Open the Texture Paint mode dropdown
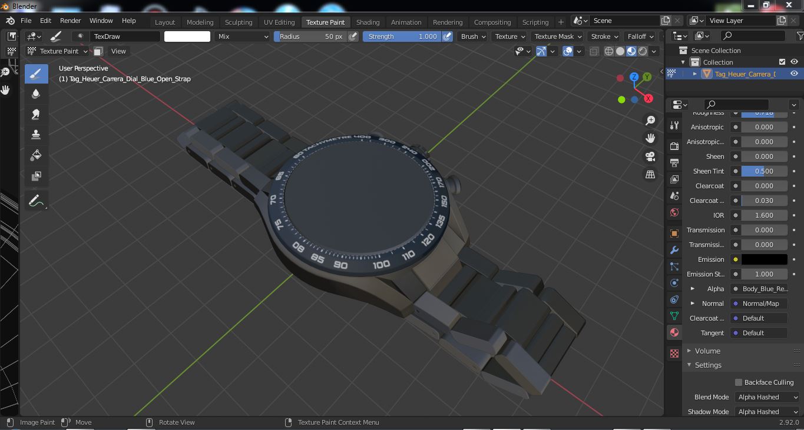This screenshot has width=804, height=430. tap(58, 51)
